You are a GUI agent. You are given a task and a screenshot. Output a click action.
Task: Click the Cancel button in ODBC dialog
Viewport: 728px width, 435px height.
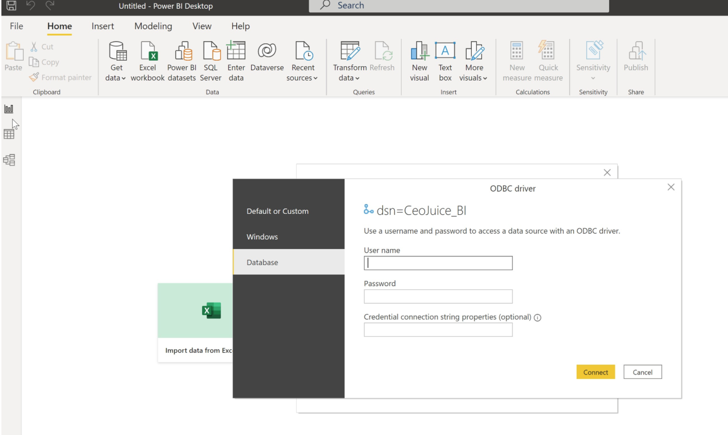tap(642, 372)
